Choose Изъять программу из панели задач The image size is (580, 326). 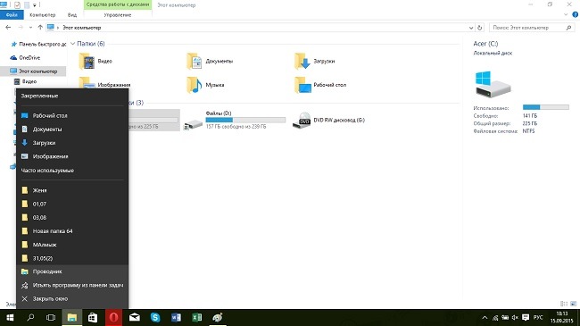pyautogui.click(x=72, y=285)
